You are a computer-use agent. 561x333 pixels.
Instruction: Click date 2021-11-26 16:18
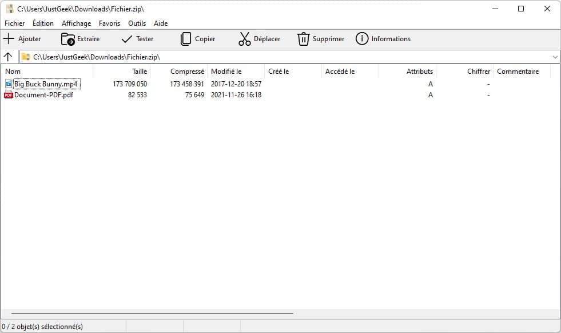click(236, 95)
